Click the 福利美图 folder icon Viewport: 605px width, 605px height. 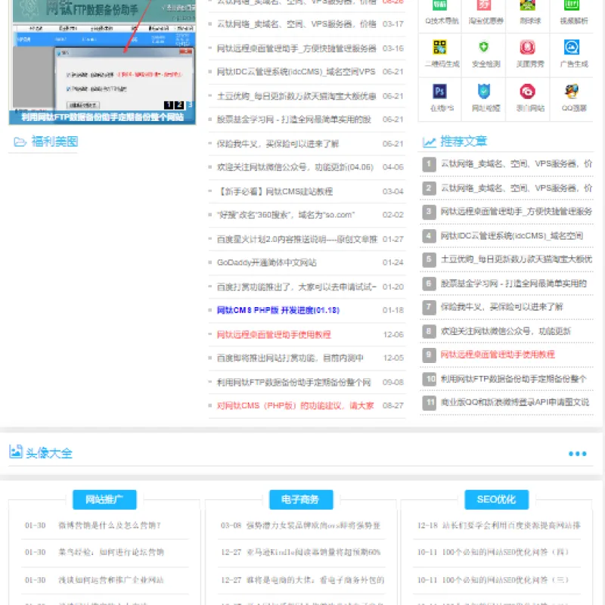click(x=20, y=142)
